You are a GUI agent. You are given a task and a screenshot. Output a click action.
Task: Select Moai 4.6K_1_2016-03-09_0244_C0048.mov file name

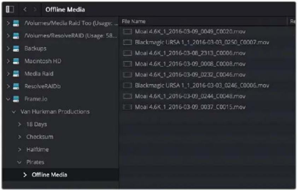coord(190,96)
